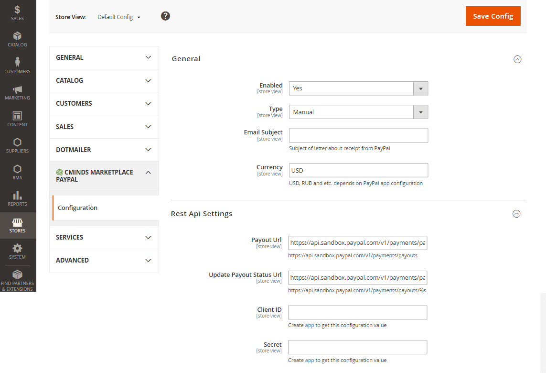Open the Content section icon
The image size is (546, 373).
(18, 119)
